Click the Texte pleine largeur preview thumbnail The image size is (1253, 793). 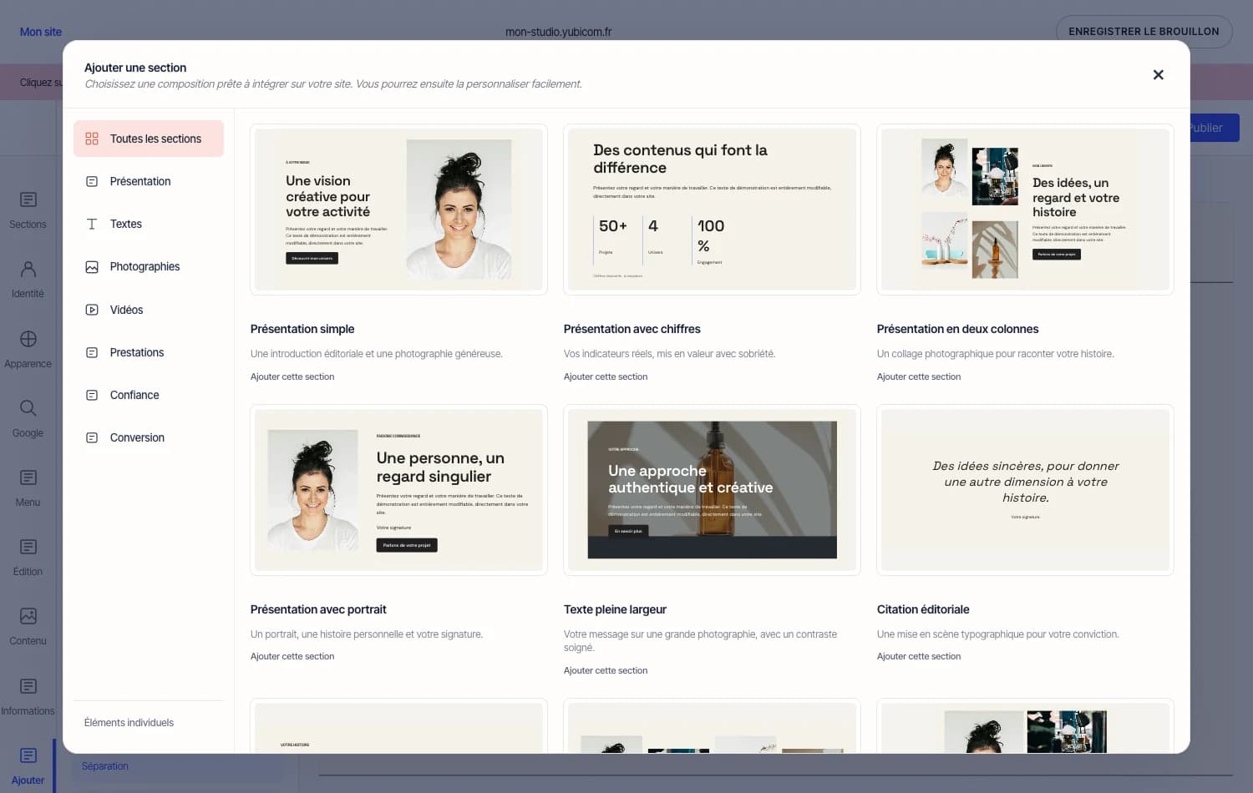712,490
